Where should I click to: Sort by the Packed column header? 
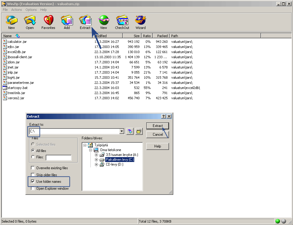click(161, 36)
